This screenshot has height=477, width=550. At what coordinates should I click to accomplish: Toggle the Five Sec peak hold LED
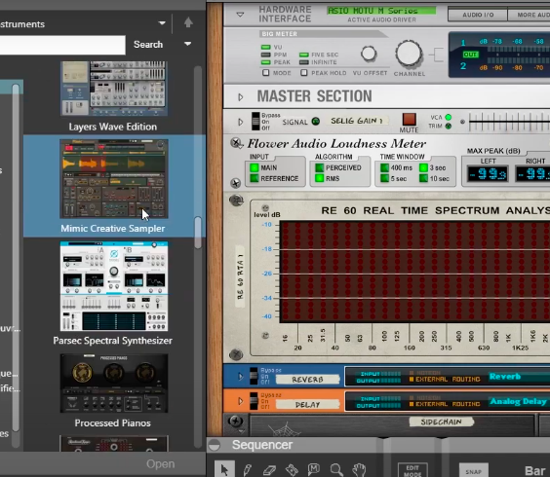point(304,55)
